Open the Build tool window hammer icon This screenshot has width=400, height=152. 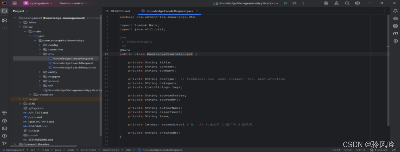(x=4, y=113)
